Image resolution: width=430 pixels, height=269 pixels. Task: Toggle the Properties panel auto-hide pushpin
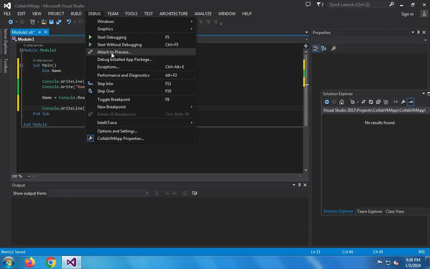418,32
